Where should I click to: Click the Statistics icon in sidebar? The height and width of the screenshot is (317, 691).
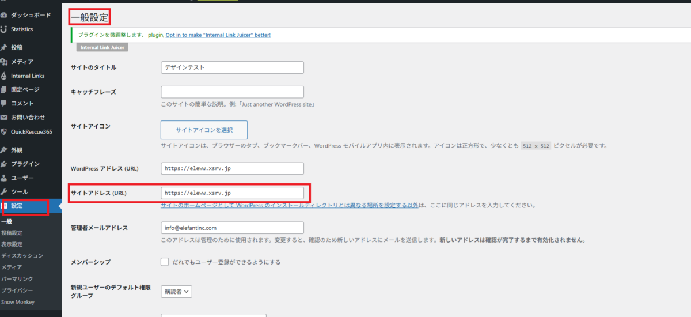coord(4,29)
